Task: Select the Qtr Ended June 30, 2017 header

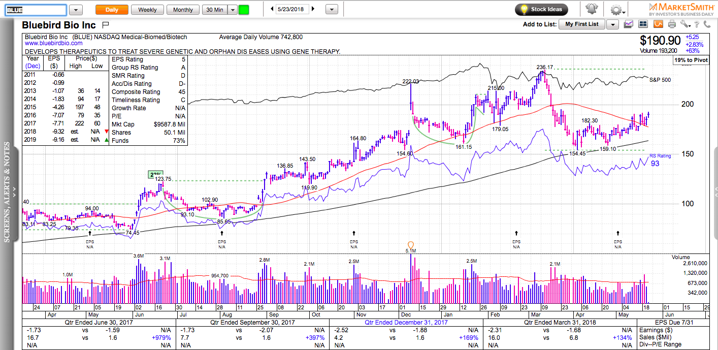Action: (99, 323)
